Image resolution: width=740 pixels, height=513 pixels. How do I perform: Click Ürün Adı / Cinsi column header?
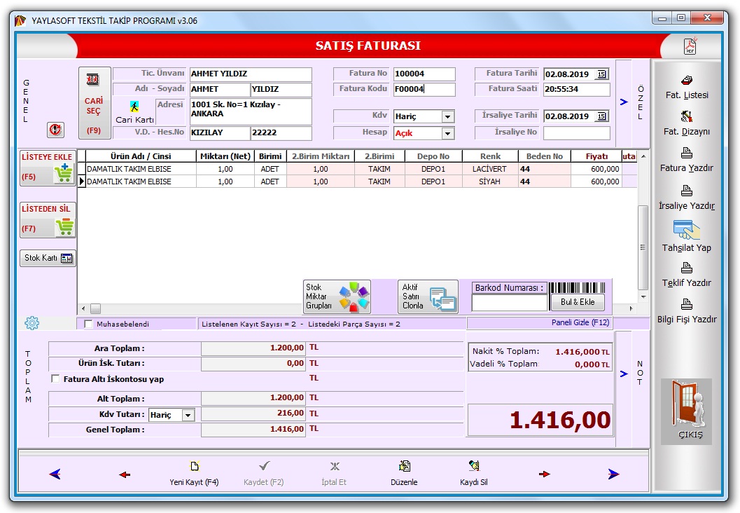(141, 156)
